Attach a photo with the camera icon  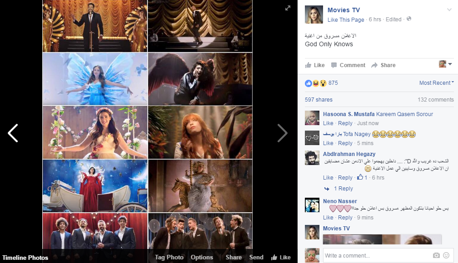[436, 255]
